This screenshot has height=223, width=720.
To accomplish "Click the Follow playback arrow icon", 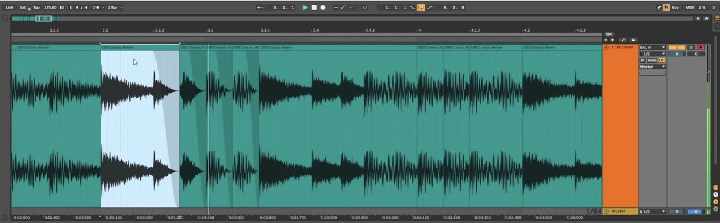I will click(x=259, y=7).
